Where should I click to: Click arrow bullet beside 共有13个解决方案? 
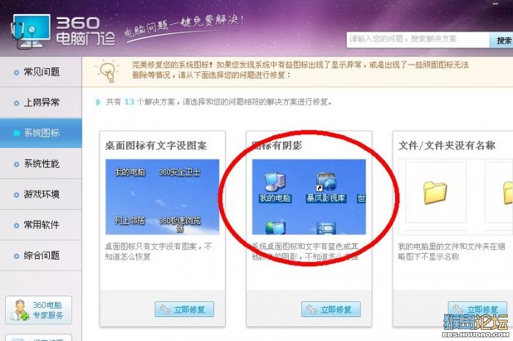[97, 102]
